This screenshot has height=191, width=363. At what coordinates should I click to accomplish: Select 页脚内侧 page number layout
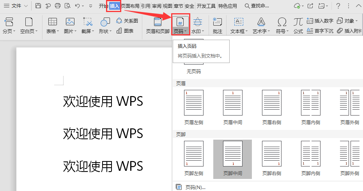click(311, 158)
